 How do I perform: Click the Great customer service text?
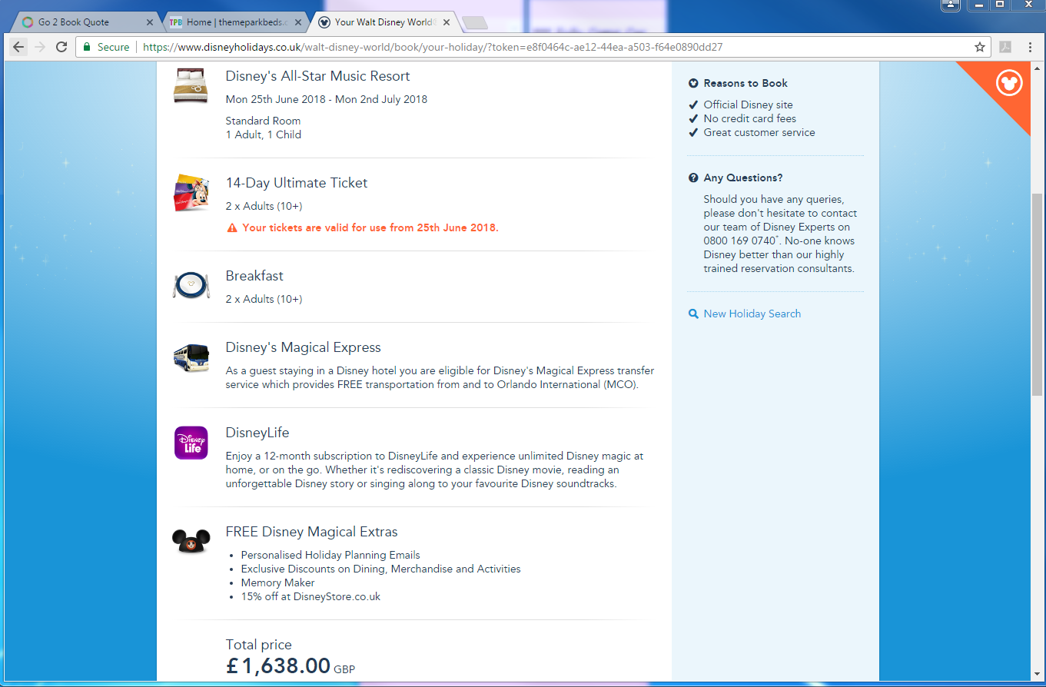click(x=759, y=132)
